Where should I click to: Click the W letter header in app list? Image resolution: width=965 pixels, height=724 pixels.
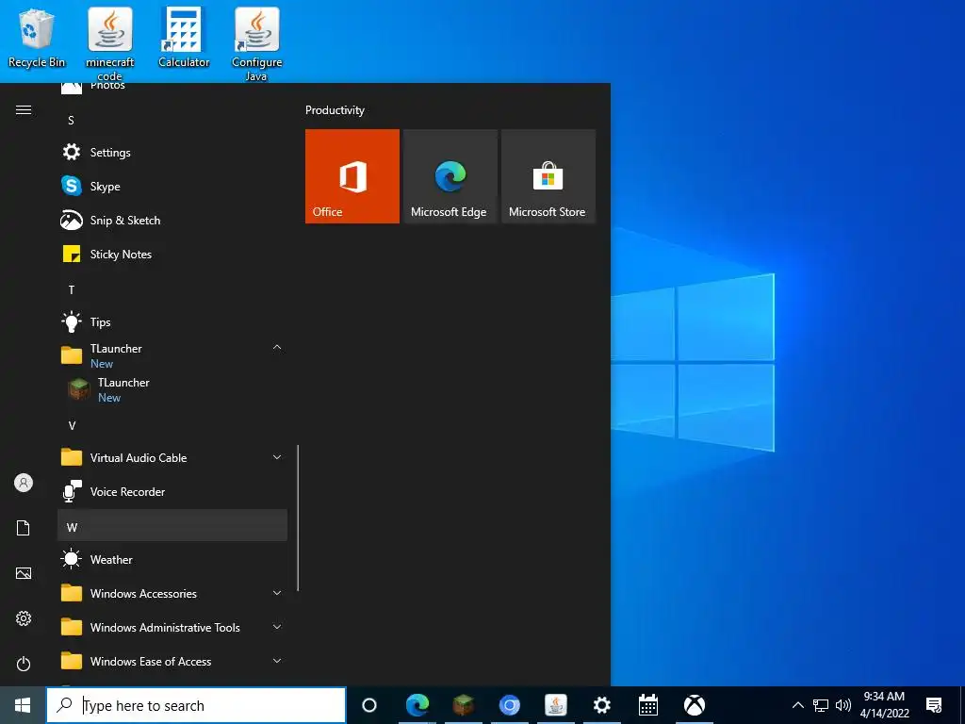(172, 527)
